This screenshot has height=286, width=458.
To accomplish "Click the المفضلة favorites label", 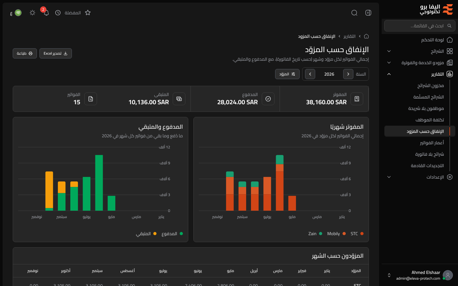I will point(73,13).
